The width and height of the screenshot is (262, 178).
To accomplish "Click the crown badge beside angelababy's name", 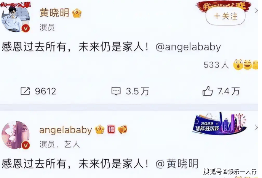I will pyautogui.click(x=100, y=129).
